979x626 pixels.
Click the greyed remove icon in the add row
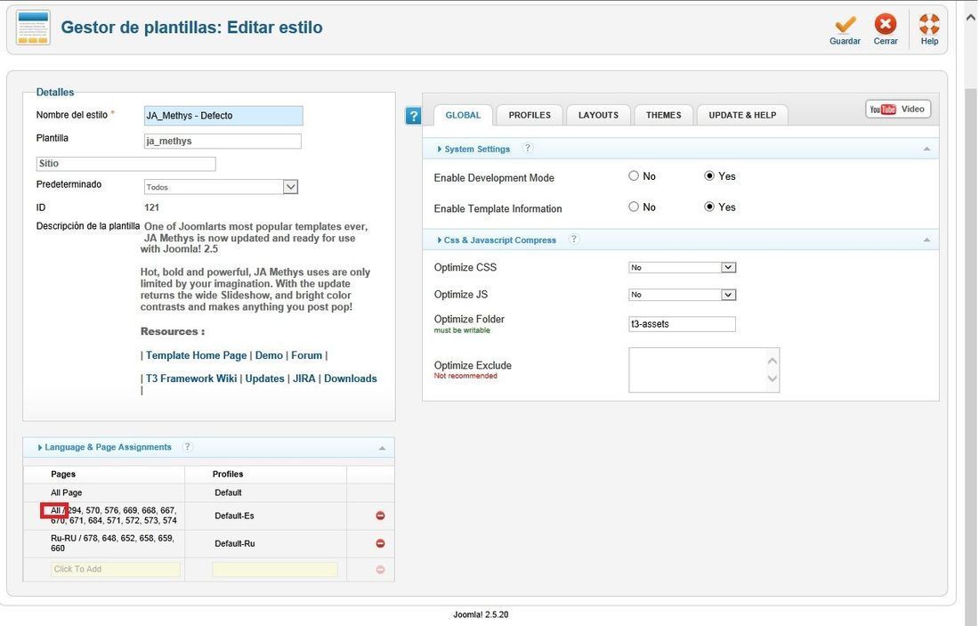pyautogui.click(x=380, y=569)
